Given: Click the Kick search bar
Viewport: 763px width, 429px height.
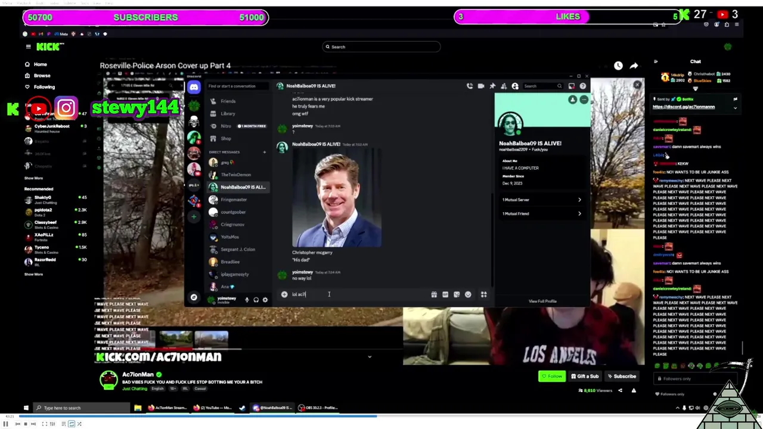Looking at the screenshot, I should (x=381, y=46).
